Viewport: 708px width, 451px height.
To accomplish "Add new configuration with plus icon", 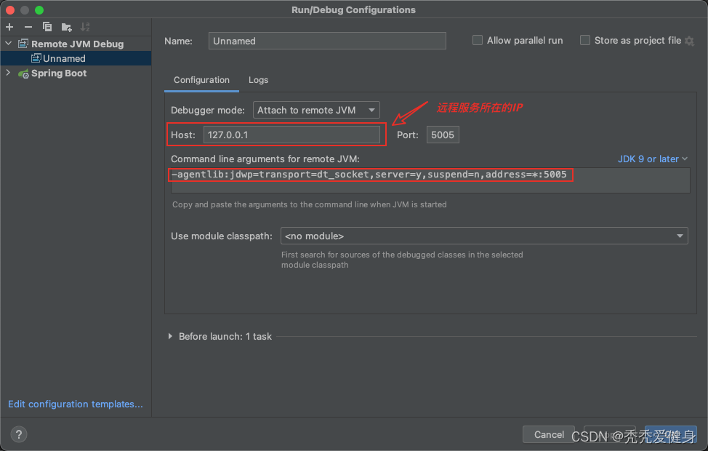I will [x=9, y=27].
